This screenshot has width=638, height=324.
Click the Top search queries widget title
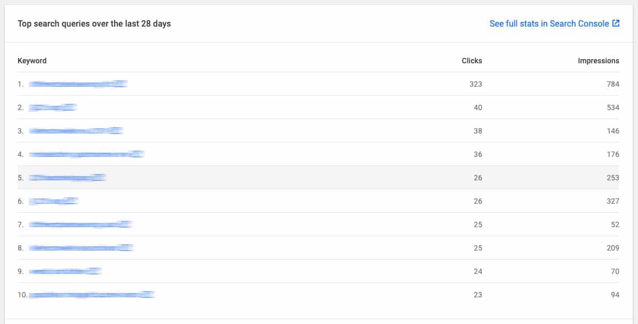pos(94,23)
